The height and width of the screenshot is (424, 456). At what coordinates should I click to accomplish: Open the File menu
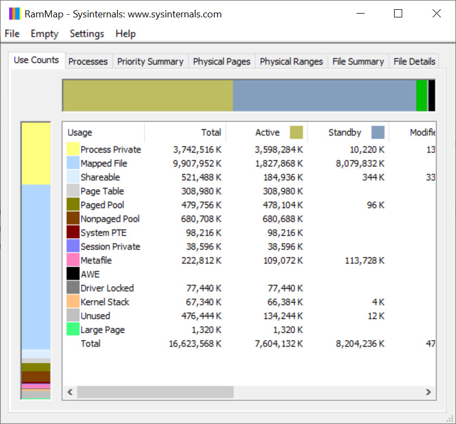point(12,34)
